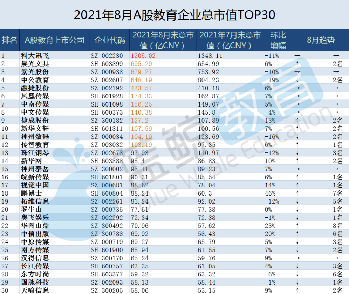Viewport: 349px width, 294px height.
Task: Select value 156.25 for 中南传媒
Action: tap(141, 104)
